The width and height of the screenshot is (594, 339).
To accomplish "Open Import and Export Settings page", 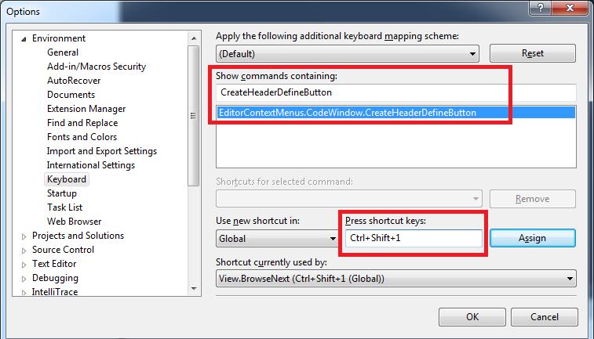I will pos(101,151).
